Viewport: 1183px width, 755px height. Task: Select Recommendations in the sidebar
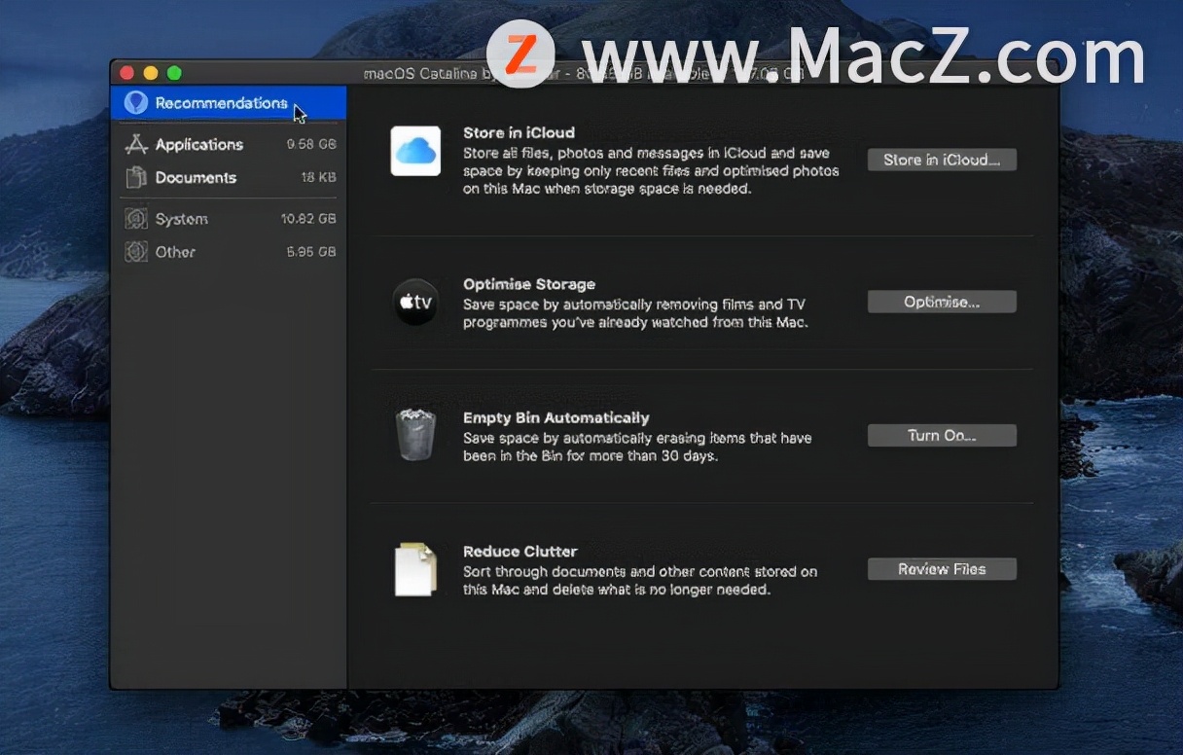coord(229,103)
